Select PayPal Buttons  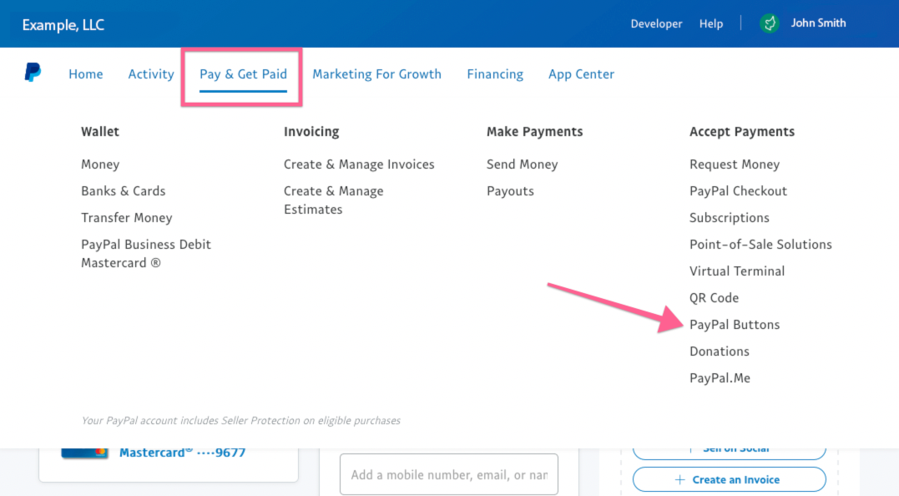tap(735, 325)
